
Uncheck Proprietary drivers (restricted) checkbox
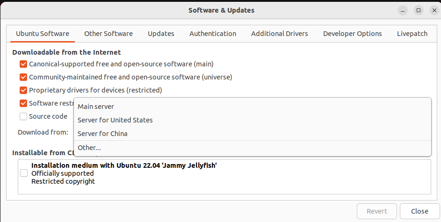23,90
